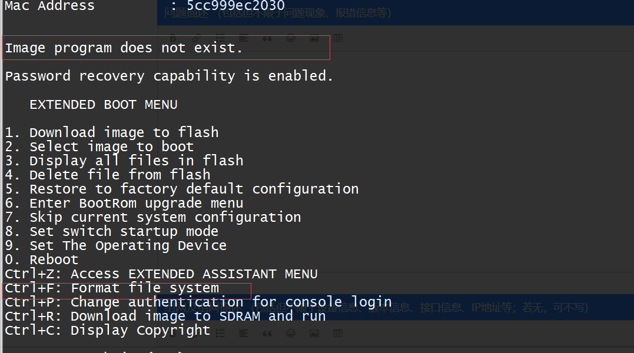Image resolution: width=634 pixels, height=353 pixels.
Task: Click the 'Ctrl+F: Format file system' line
Action: pos(112,288)
